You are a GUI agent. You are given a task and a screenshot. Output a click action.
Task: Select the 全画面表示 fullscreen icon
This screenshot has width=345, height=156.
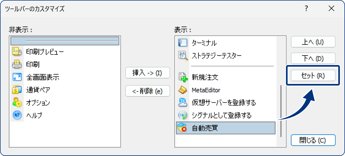point(17,77)
